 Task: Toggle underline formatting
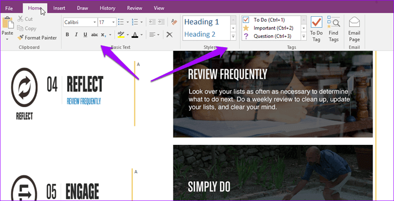pos(85,35)
